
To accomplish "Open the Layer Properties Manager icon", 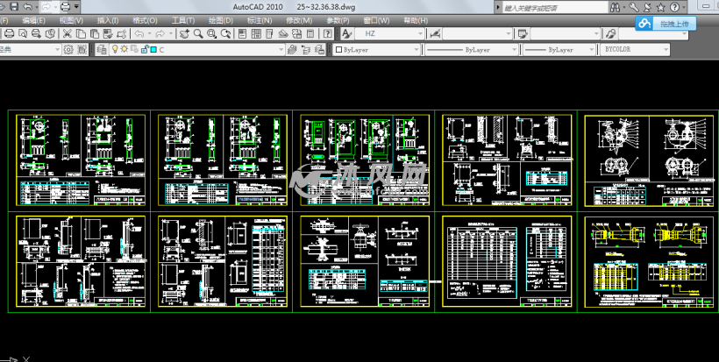I will [103, 49].
